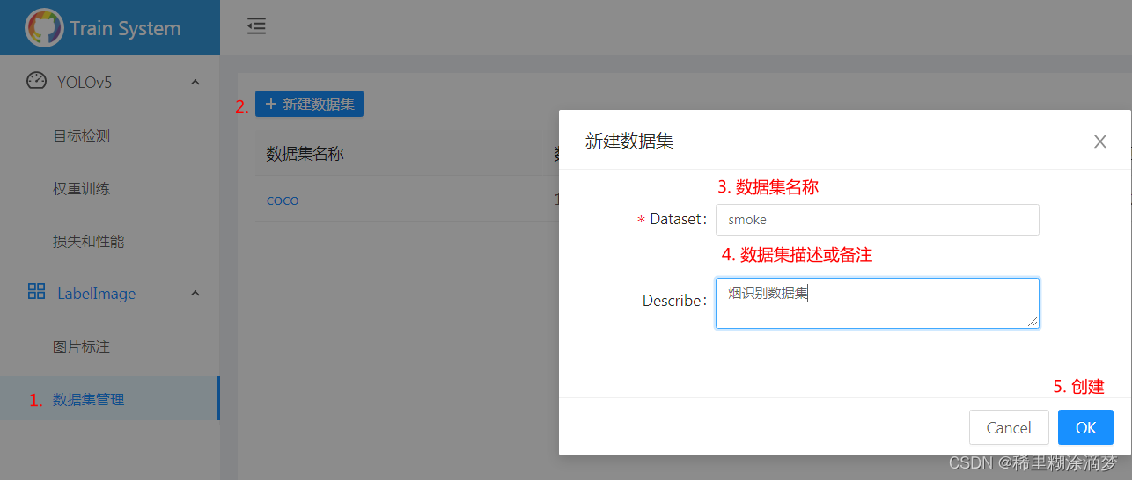The width and height of the screenshot is (1132, 480).
Task: Click the YOLOv5 dashboard gauge icon
Action: pos(36,81)
